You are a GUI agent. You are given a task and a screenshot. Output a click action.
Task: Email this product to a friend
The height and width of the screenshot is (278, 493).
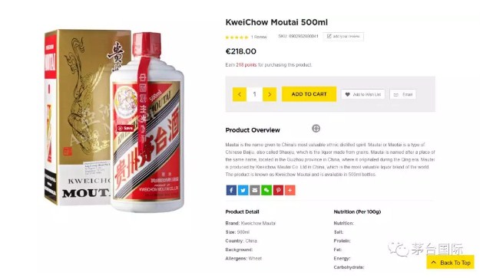pyautogui.click(x=402, y=94)
